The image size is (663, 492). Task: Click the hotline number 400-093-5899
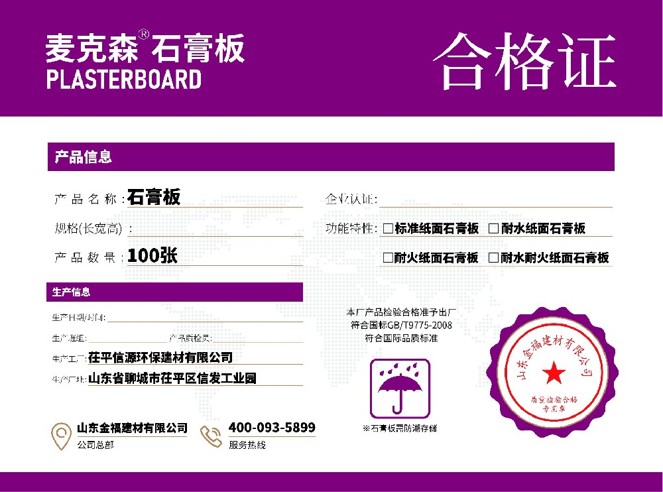[272, 427]
